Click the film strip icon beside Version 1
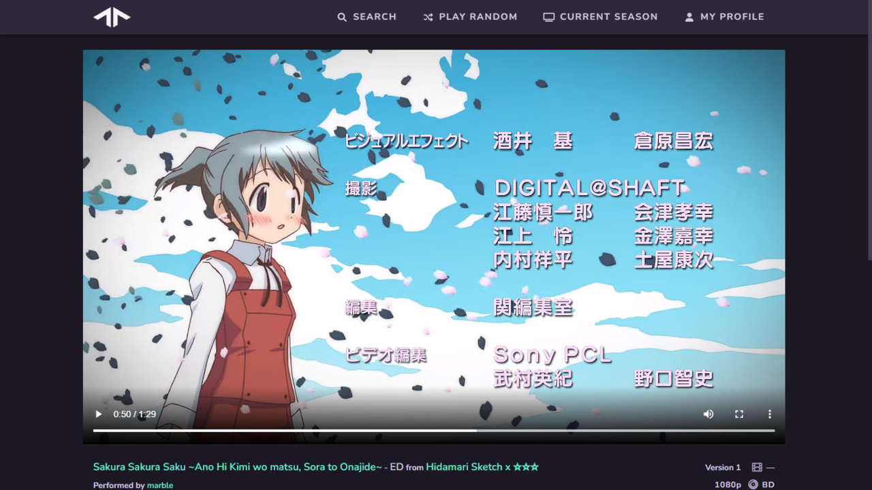 point(757,468)
